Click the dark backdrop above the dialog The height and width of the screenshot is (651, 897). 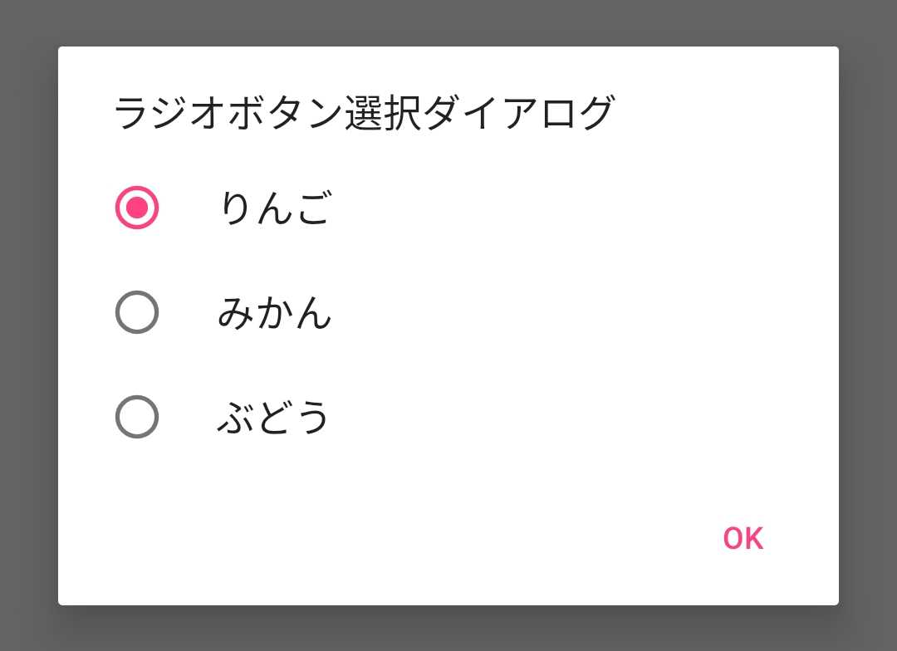click(x=448, y=21)
